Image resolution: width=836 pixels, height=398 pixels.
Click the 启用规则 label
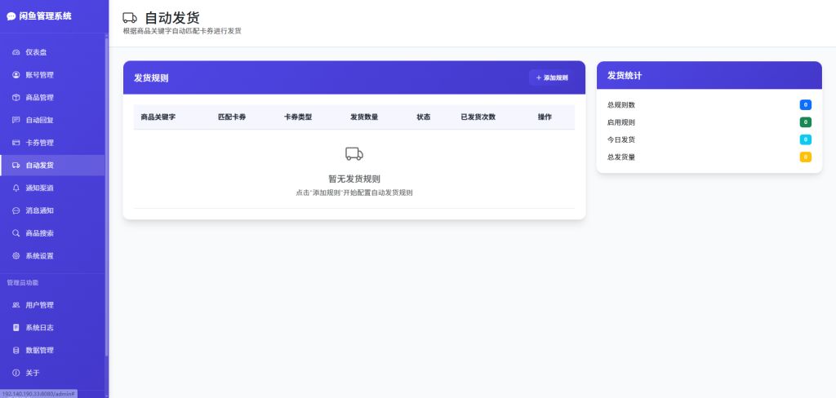pyautogui.click(x=621, y=122)
